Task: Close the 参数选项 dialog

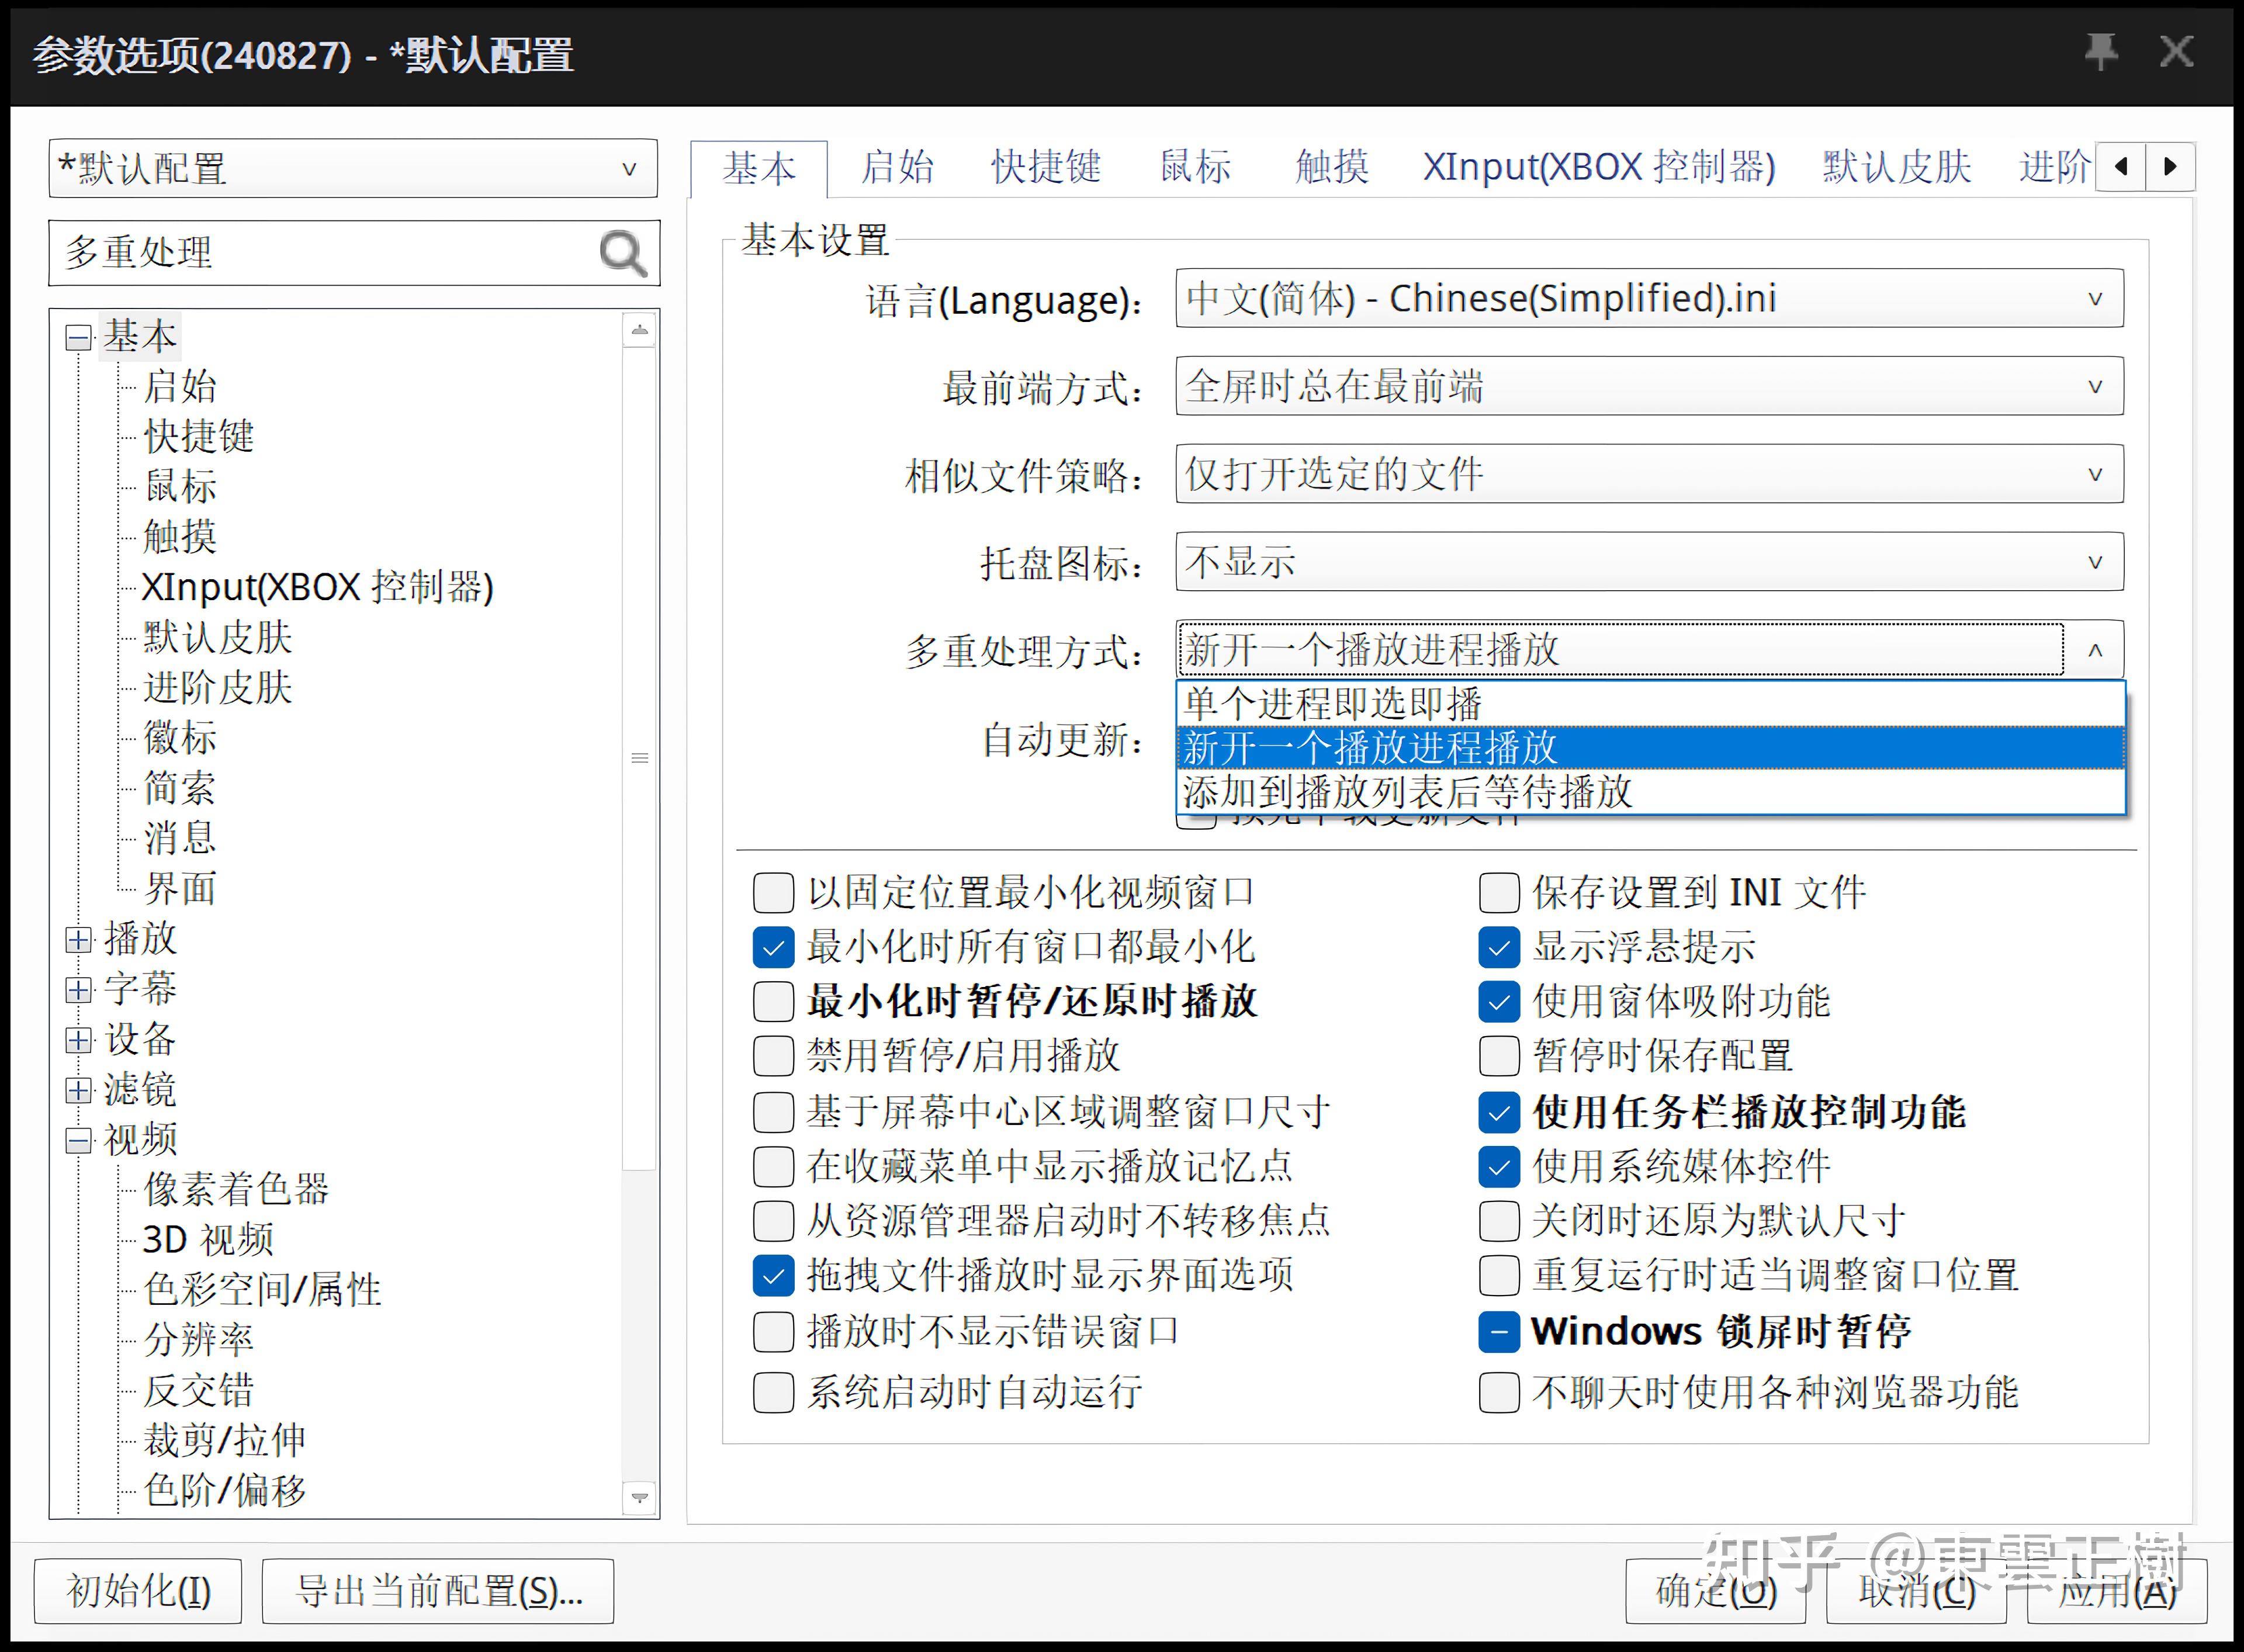Action: pyautogui.click(x=2176, y=52)
